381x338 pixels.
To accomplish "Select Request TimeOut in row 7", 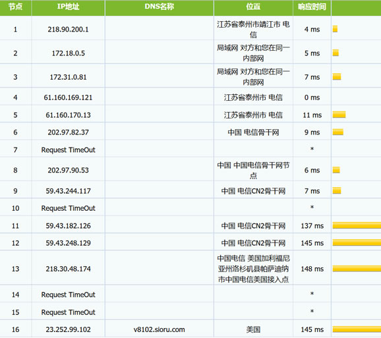I will pyautogui.click(x=69, y=150).
